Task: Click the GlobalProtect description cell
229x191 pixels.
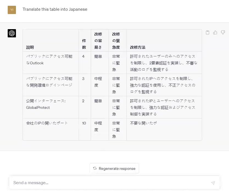Action: (x=51, y=107)
